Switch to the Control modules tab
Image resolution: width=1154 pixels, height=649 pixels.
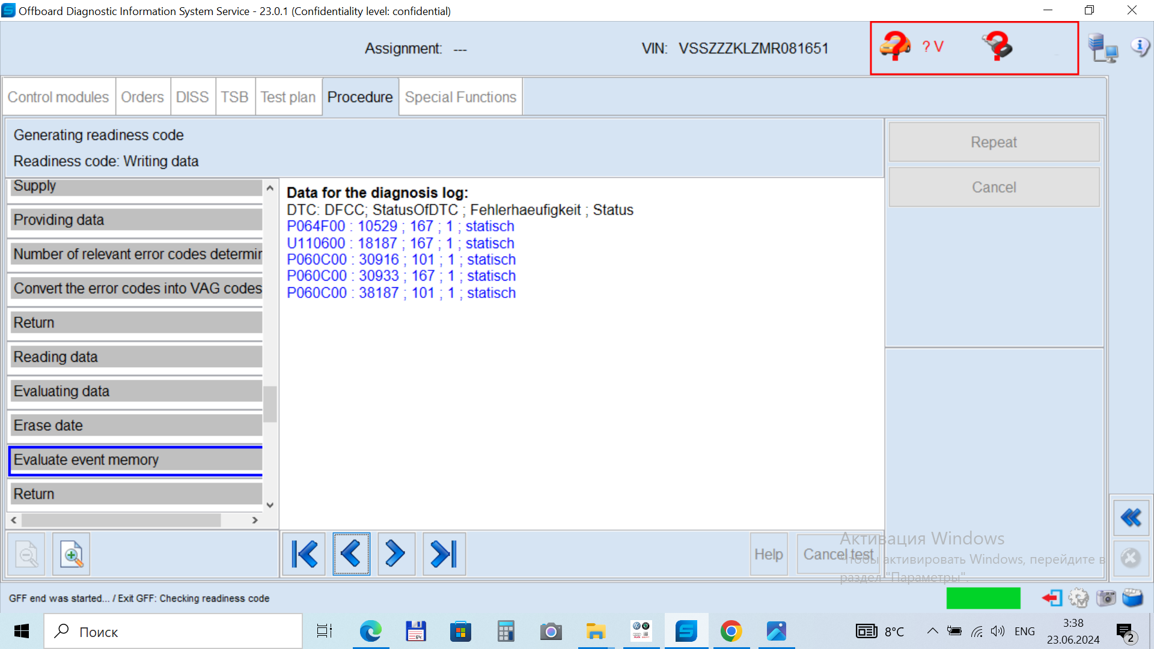(58, 97)
